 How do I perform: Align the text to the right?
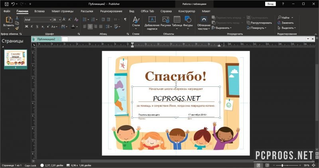95,26
